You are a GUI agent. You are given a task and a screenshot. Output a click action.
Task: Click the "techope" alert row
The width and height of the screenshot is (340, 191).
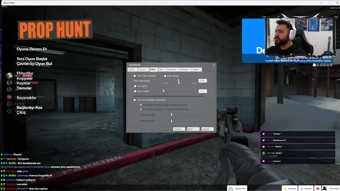[297, 134]
